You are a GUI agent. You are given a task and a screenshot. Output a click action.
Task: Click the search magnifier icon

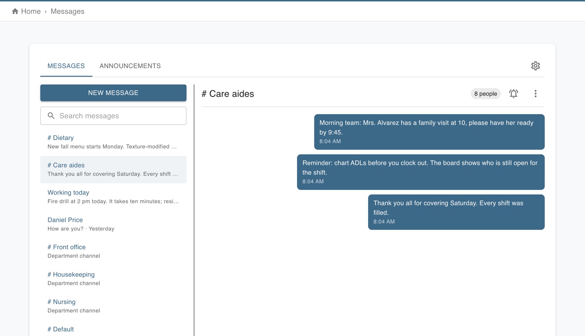point(51,116)
